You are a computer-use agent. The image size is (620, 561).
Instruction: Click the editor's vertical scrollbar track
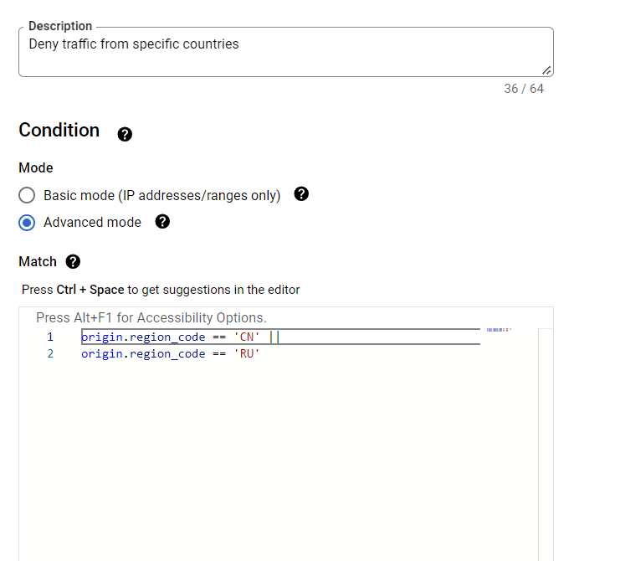pos(546,444)
